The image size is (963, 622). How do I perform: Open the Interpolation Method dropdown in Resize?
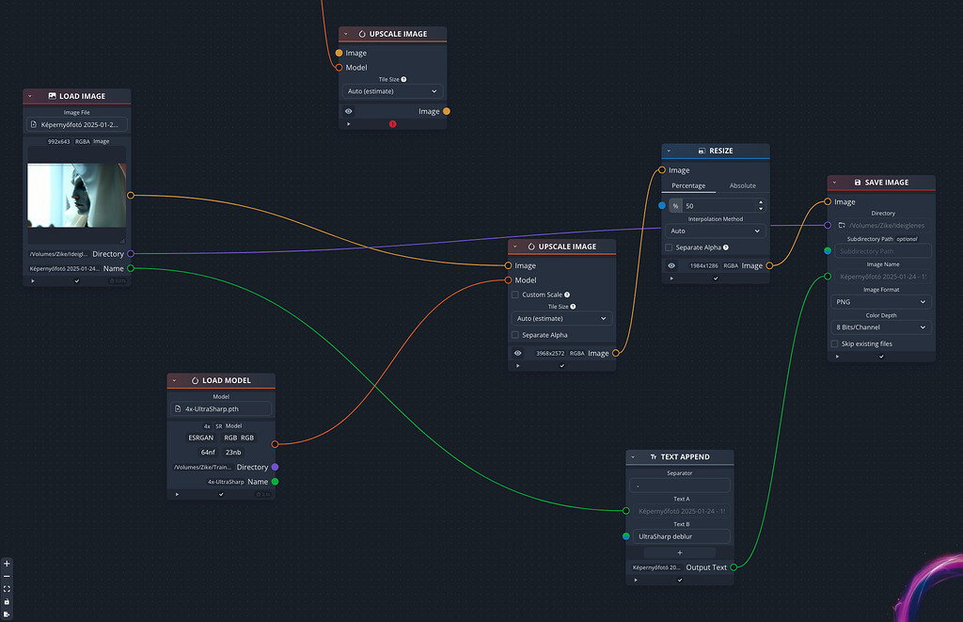(x=716, y=231)
